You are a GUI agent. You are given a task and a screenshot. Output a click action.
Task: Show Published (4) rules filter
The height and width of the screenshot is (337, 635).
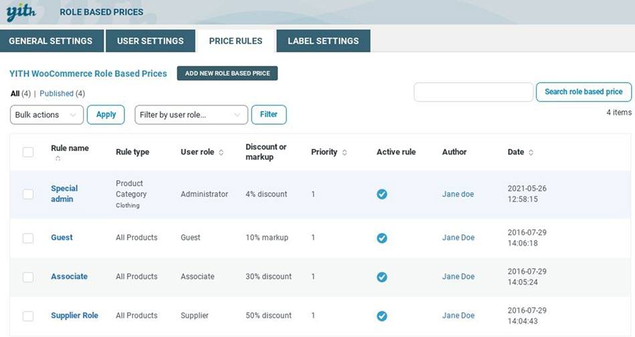[62, 93]
